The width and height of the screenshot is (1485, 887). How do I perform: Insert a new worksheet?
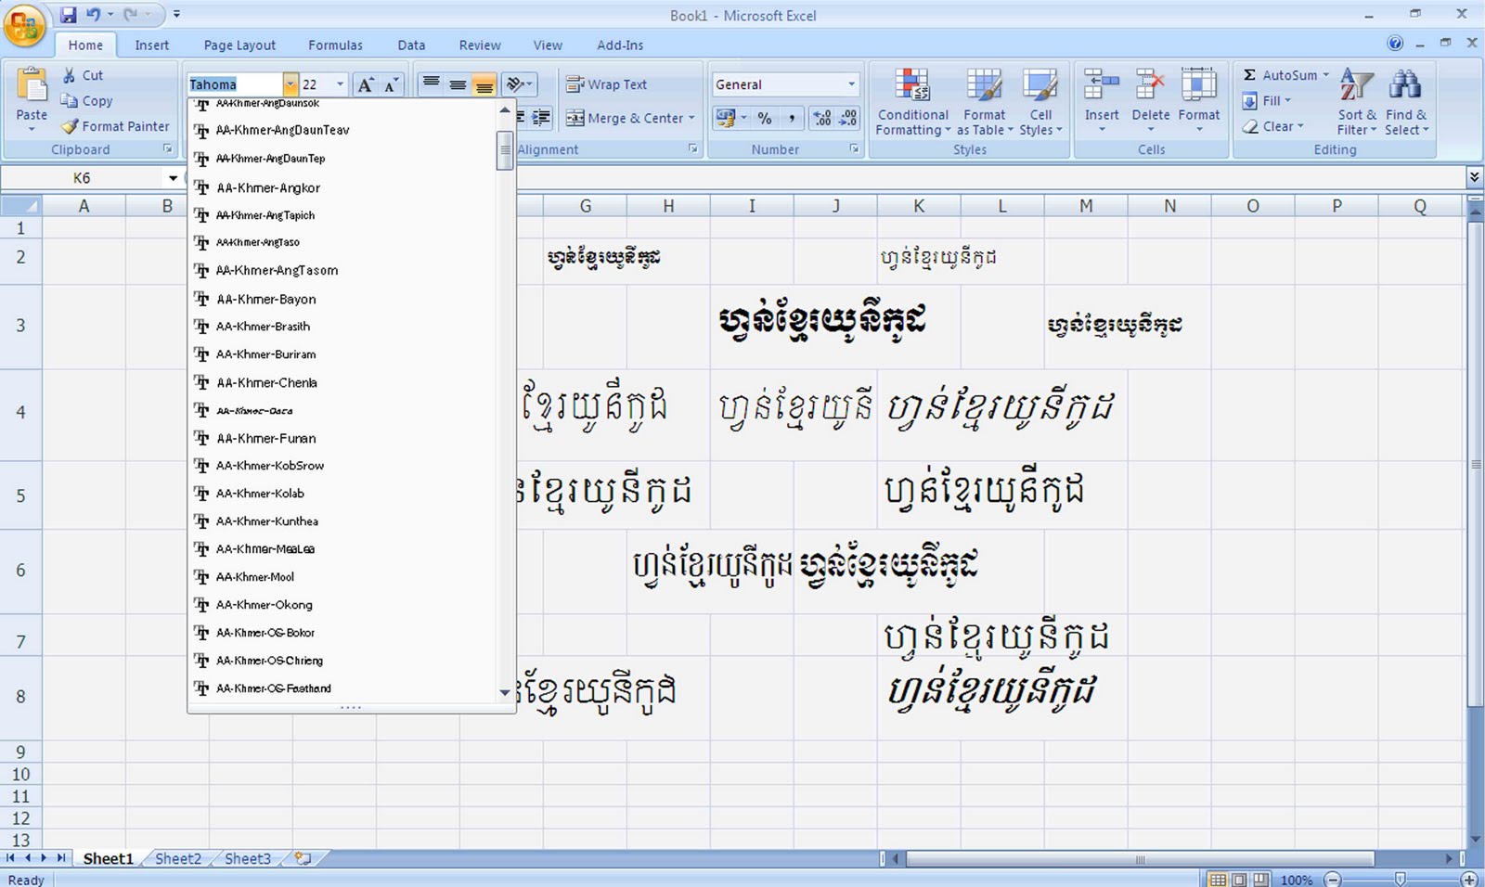[x=303, y=858]
